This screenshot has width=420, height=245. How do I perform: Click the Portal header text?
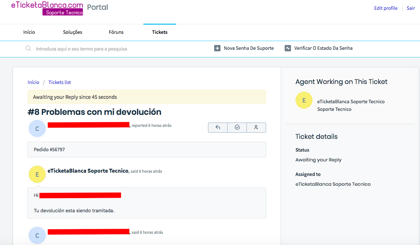tap(98, 7)
